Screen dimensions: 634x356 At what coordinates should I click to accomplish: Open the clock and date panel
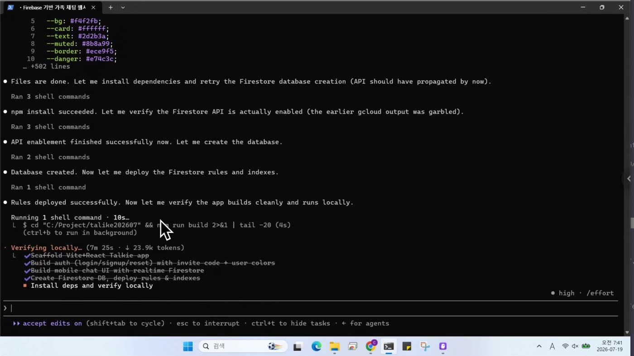click(610, 346)
